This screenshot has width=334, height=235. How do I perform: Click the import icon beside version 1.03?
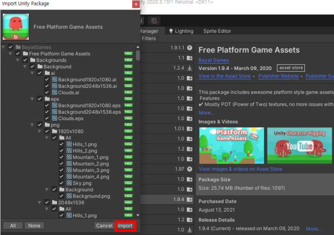tap(190, 129)
